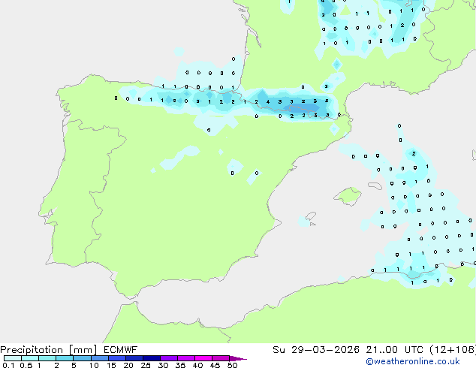
Task: Click the 25–30 mm legend swatch
Action: pos(152,358)
